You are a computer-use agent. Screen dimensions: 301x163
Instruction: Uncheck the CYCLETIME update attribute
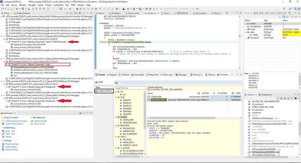pos(149,89)
